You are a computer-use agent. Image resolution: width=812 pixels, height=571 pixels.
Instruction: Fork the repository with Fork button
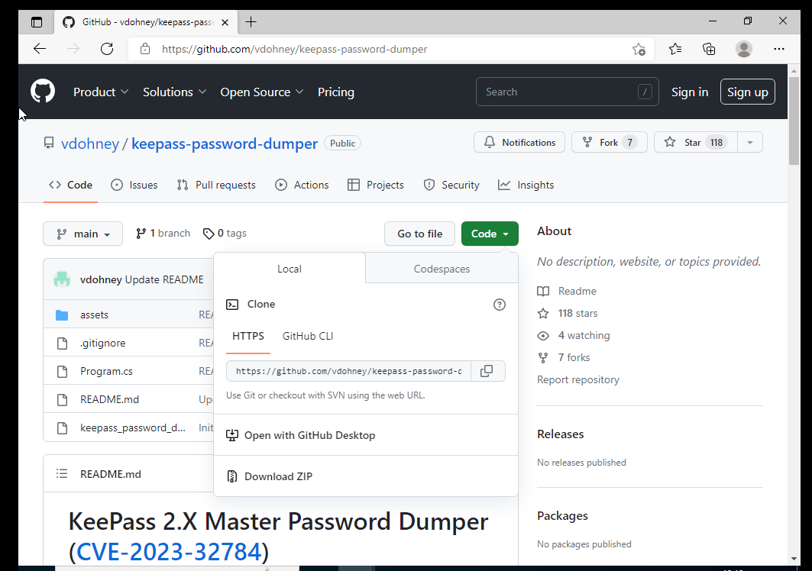click(x=609, y=142)
